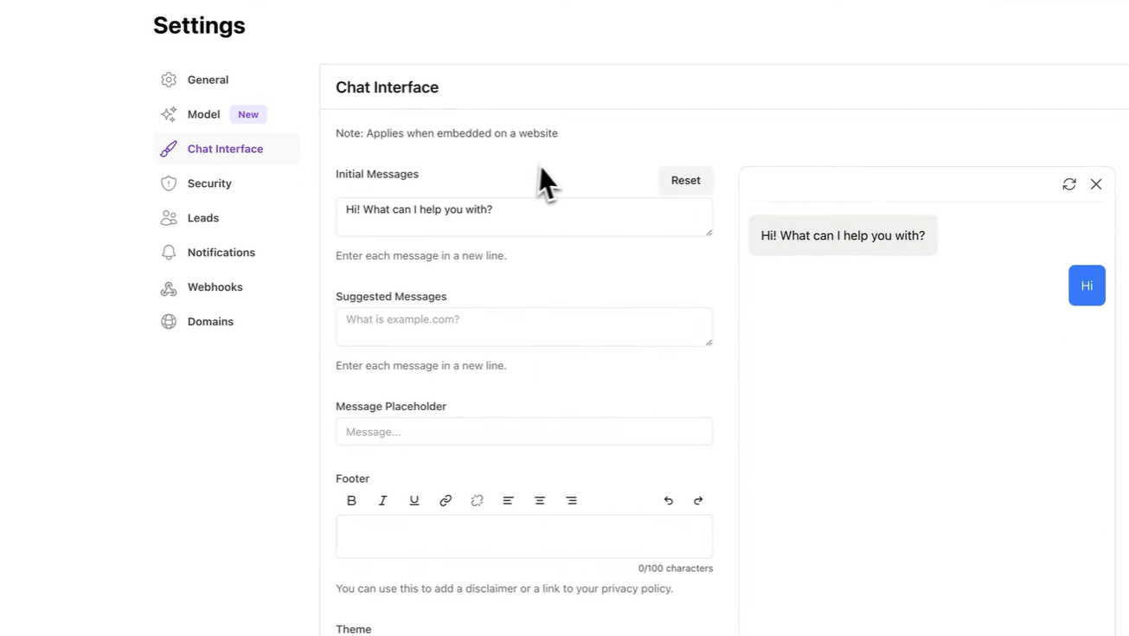The width and height of the screenshot is (1129, 636).
Task: Focus the Initial Messages text area
Action: [x=524, y=216]
